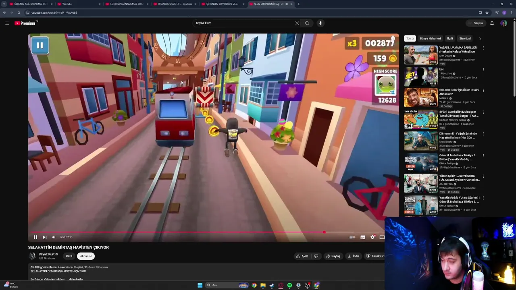Screen dimensions: 516x290
Task: Mute the video volume speaker icon
Action: point(54,237)
